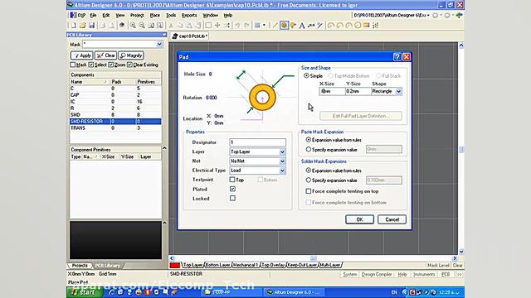Image resolution: width=531 pixels, height=298 pixels.
Task: Click the Internet Explorer quick launch icon
Action: coord(111,292)
